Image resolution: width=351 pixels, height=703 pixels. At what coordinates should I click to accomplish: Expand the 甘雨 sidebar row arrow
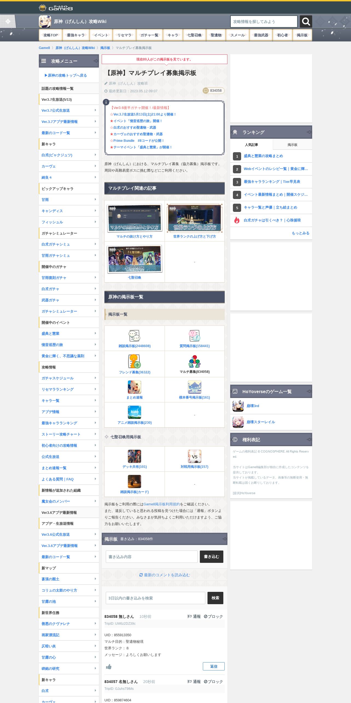click(95, 199)
